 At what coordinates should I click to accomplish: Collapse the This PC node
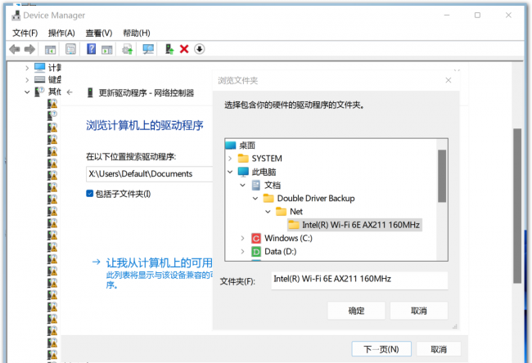(x=230, y=172)
